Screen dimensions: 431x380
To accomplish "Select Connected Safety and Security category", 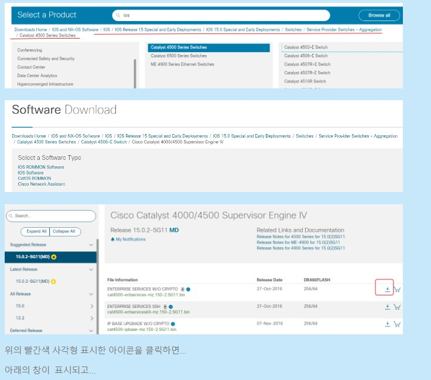I will click(46, 59).
